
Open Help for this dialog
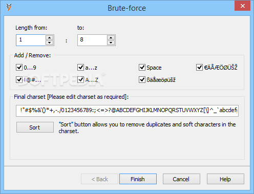pyautogui.click(x=225, y=179)
